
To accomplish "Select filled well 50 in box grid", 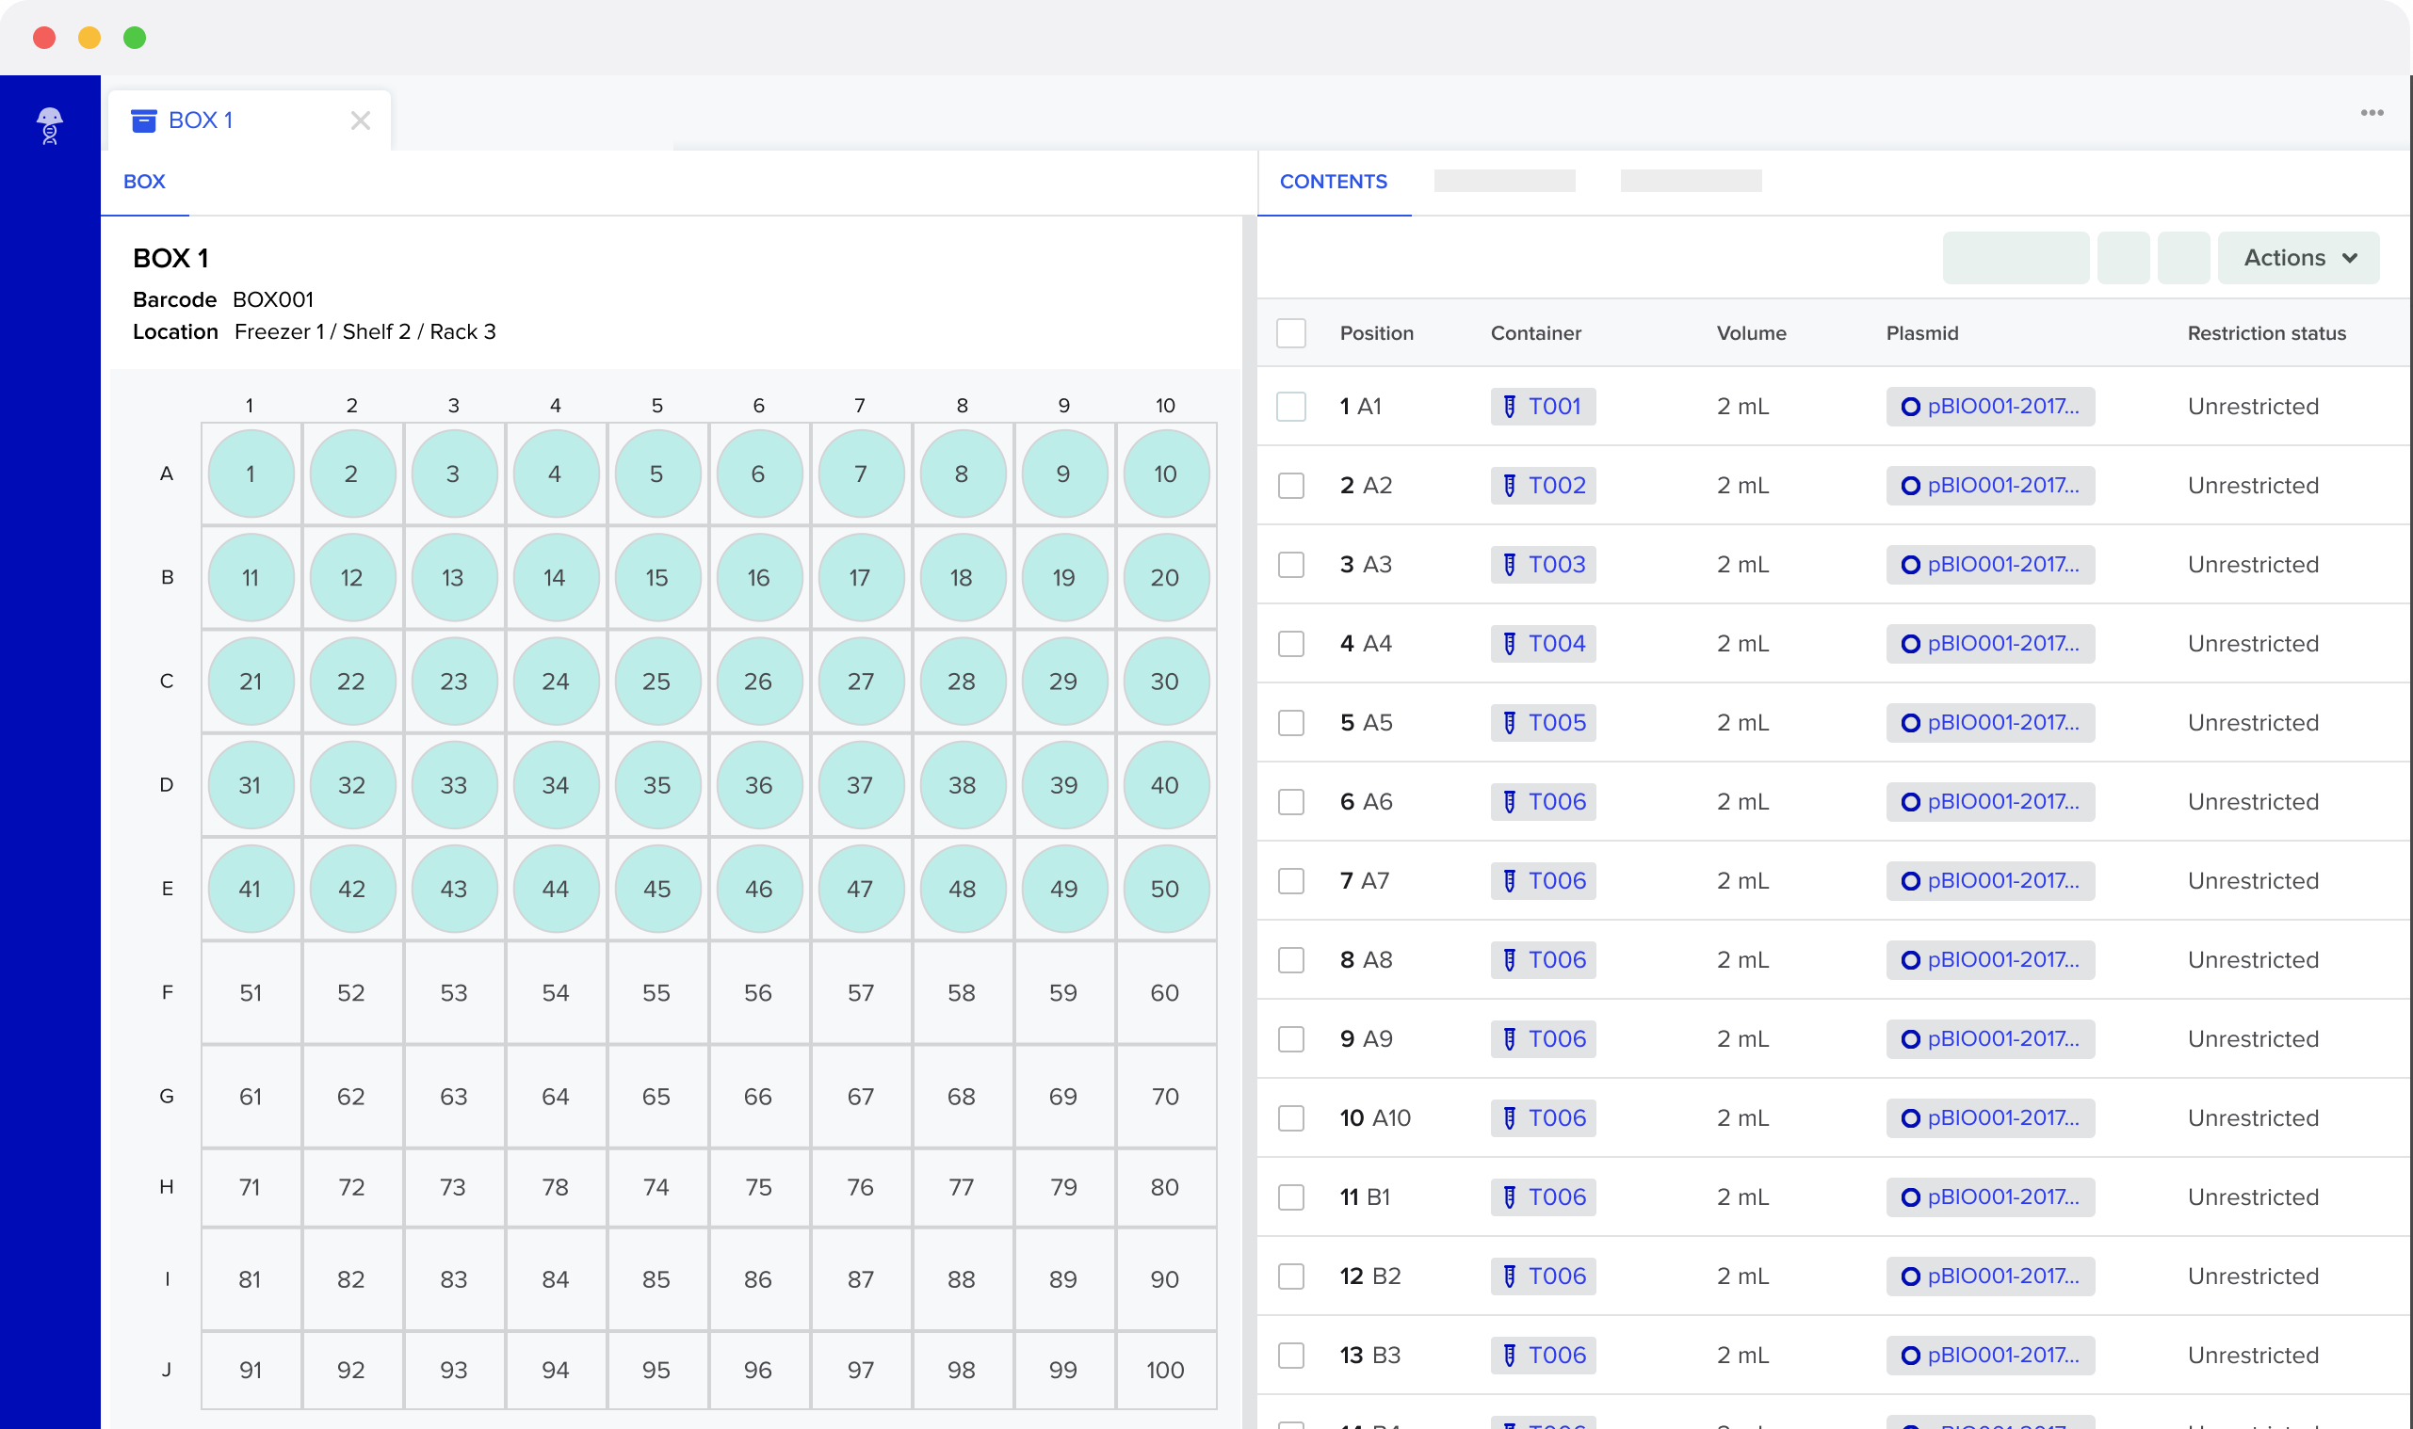I will coord(1166,889).
